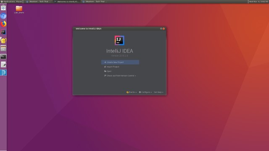Open the Applications menu in top panel
The image size is (269, 151).
click(8, 2)
